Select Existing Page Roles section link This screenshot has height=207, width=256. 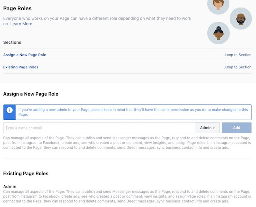21,67
